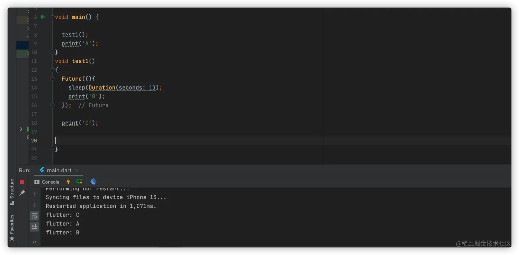Viewport: 519px width, 255px height.
Task: Click console line 'flutter: C'
Action: pos(62,215)
